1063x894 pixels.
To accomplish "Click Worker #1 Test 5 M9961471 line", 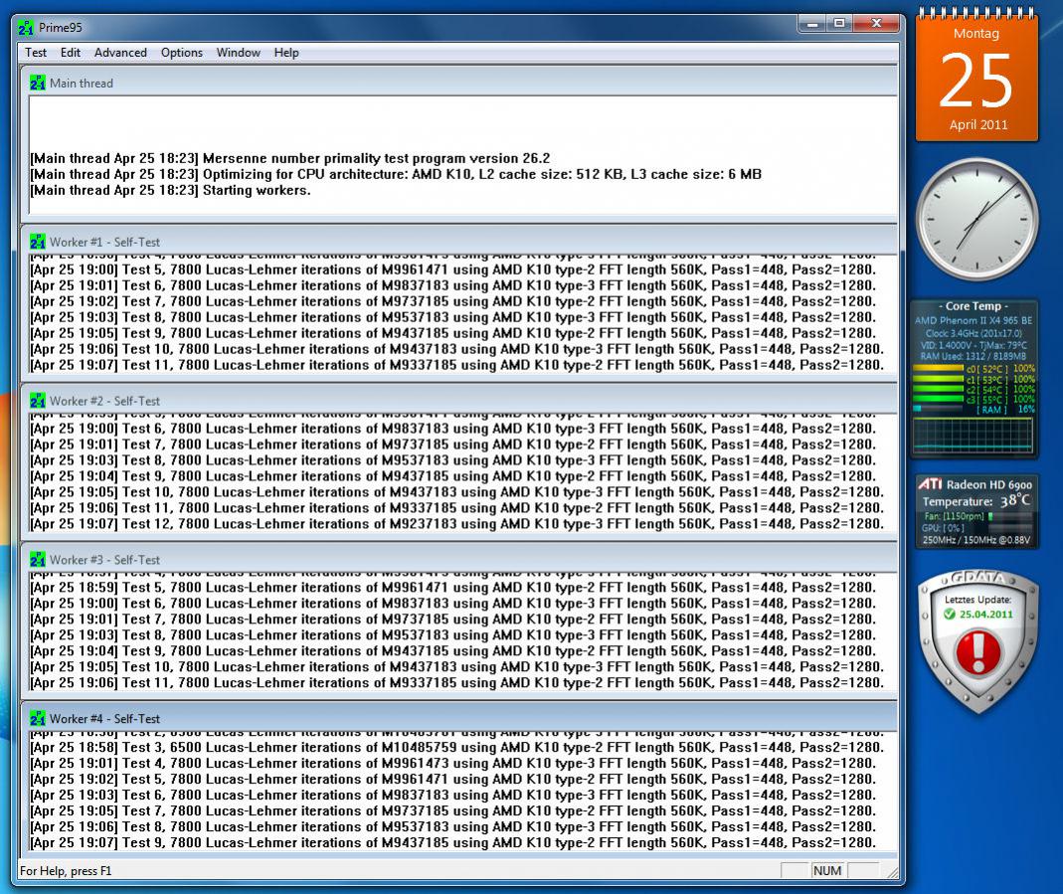I will pyautogui.click(x=452, y=269).
